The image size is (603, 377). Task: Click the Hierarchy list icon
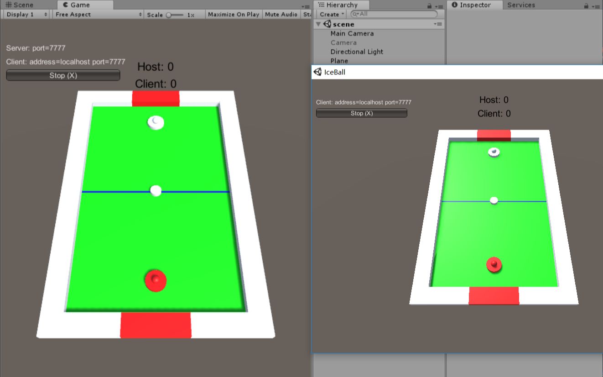point(321,5)
